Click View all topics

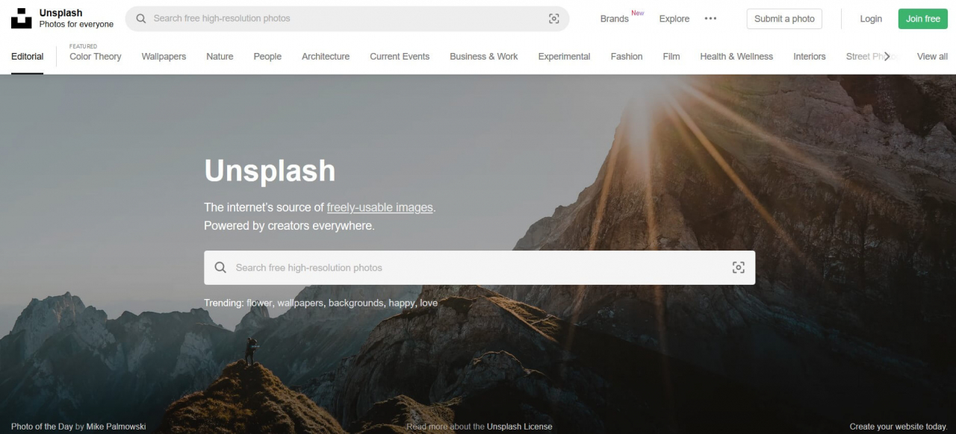pos(931,57)
